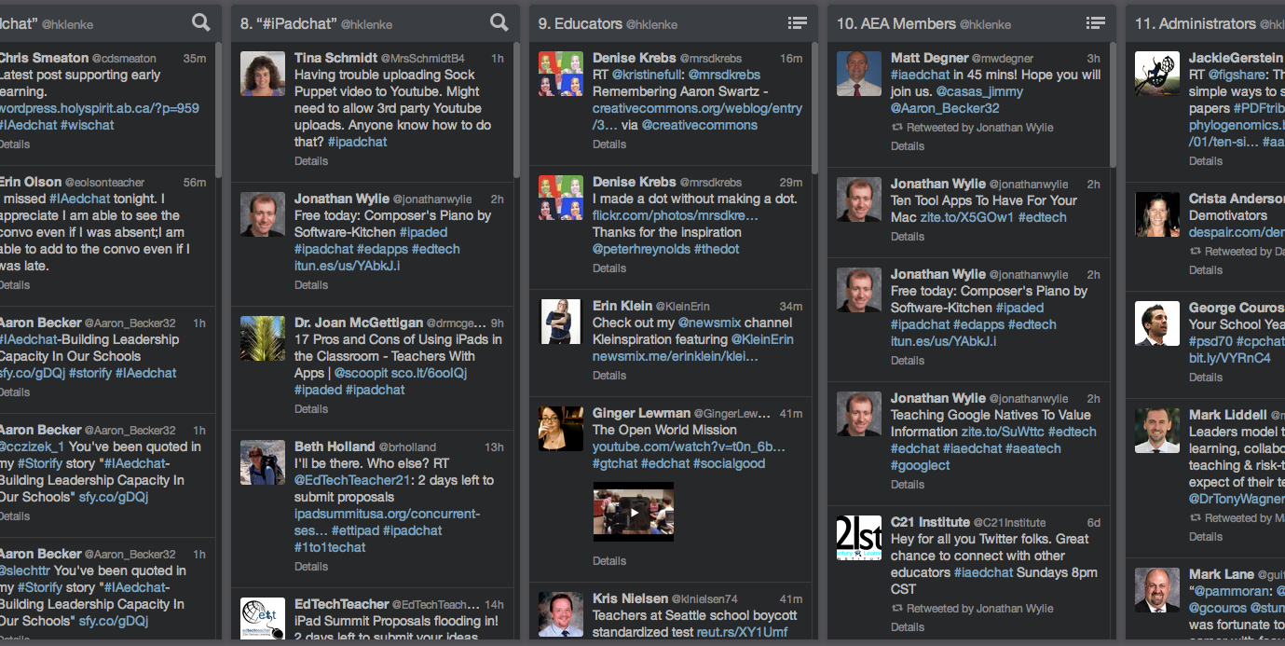Click the retweet icon under Matt Degner's tweet
The width and height of the screenshot is (1285, 646).
897,127
